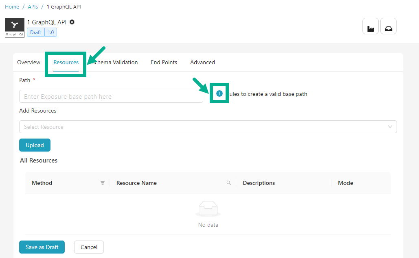Select the Advanced tab
Viewport: 419px width, 258px height.
coord(202,62)
